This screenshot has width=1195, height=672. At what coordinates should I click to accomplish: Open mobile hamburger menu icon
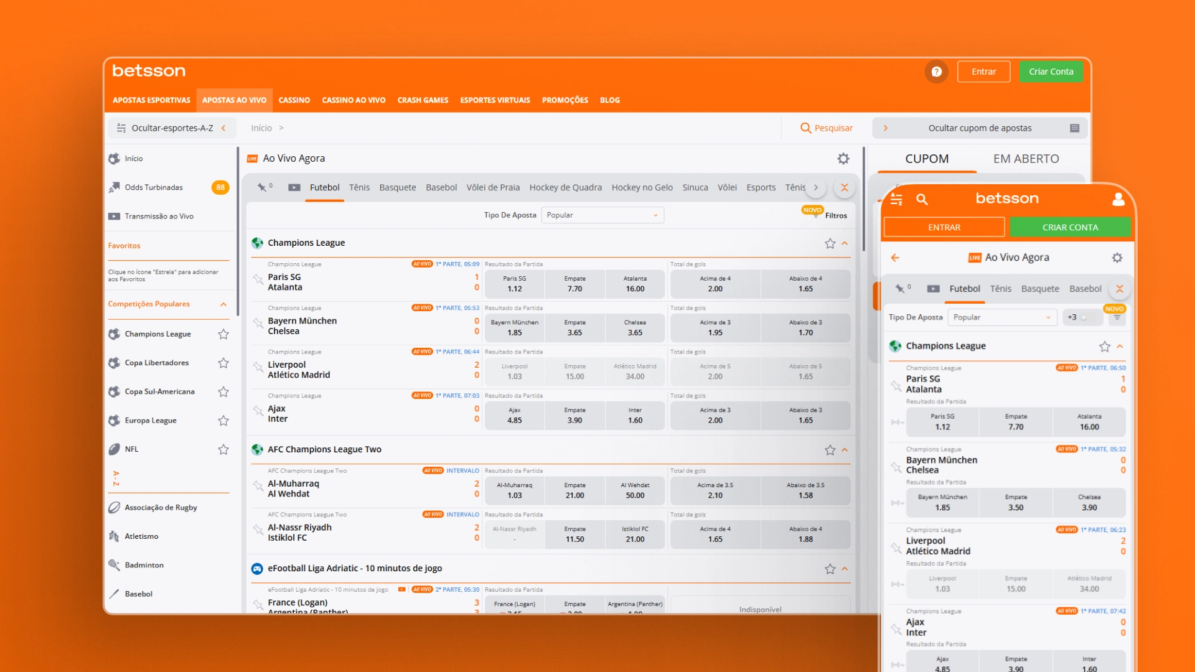tap(896, 199)
